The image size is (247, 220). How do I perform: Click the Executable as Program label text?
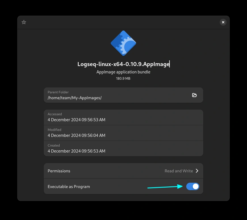(69, 187)
